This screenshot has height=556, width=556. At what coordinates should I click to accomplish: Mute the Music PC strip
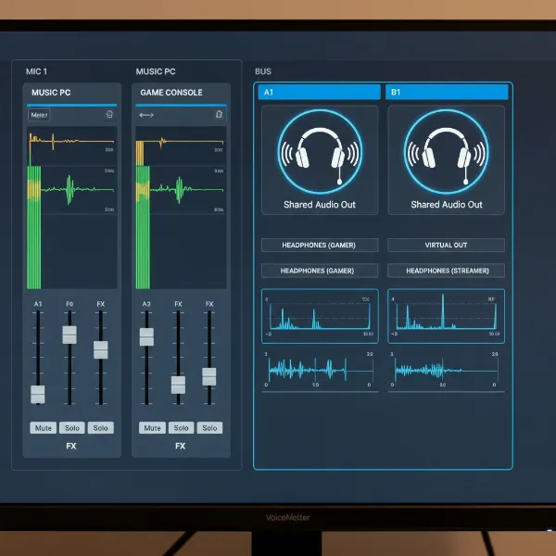coord(44,428)
